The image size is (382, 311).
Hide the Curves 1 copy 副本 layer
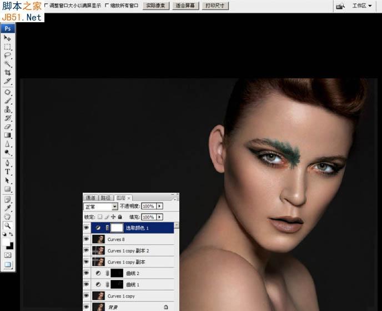[x=87, y=262]
